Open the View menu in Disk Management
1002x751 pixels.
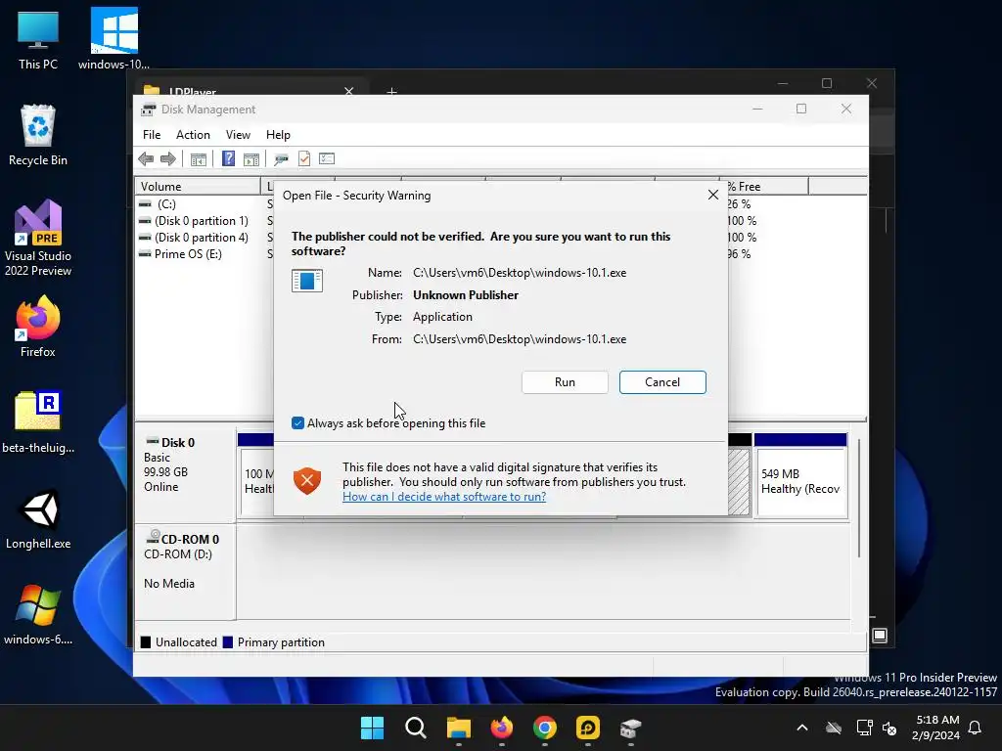[x=238, y=135]
